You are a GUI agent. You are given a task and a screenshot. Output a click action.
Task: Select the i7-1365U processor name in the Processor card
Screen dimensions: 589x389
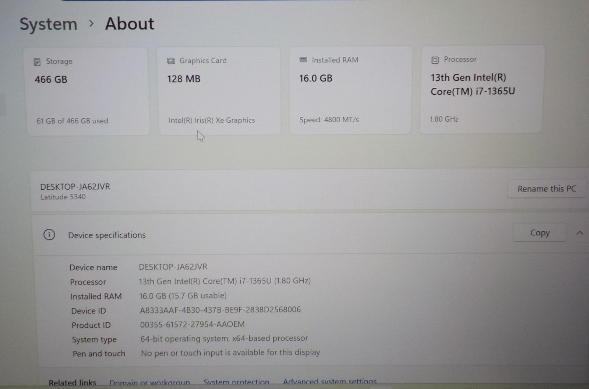point(473,84)
